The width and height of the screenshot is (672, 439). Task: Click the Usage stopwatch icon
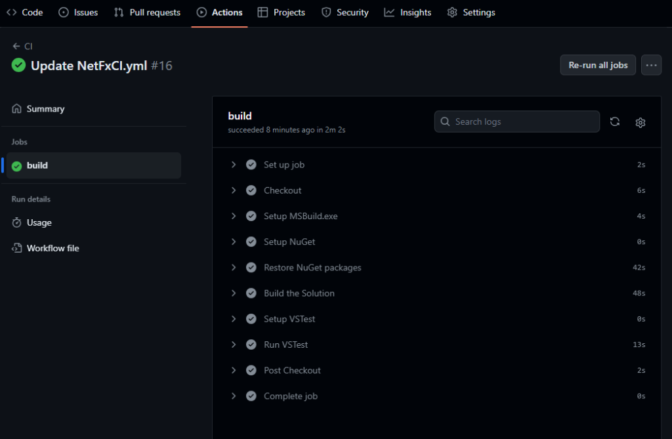tap(17, 223)
